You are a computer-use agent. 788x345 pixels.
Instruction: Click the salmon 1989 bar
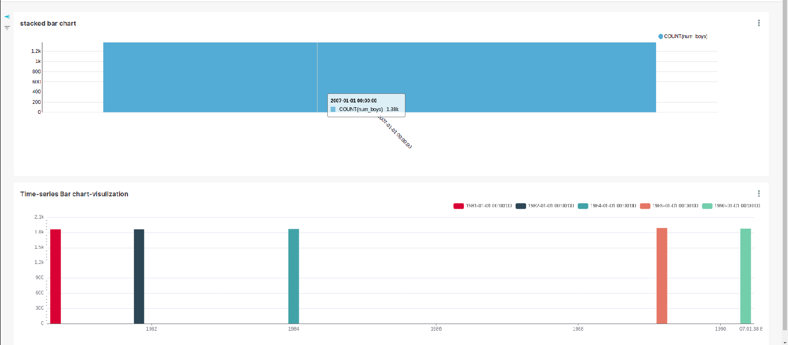click(662, 276)
